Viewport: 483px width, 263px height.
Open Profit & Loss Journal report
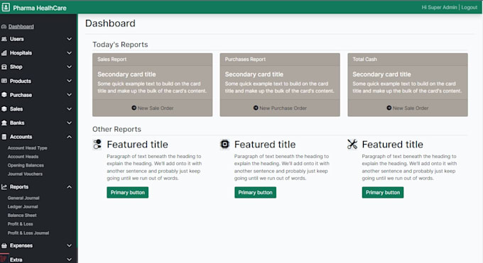pos(28,233)
